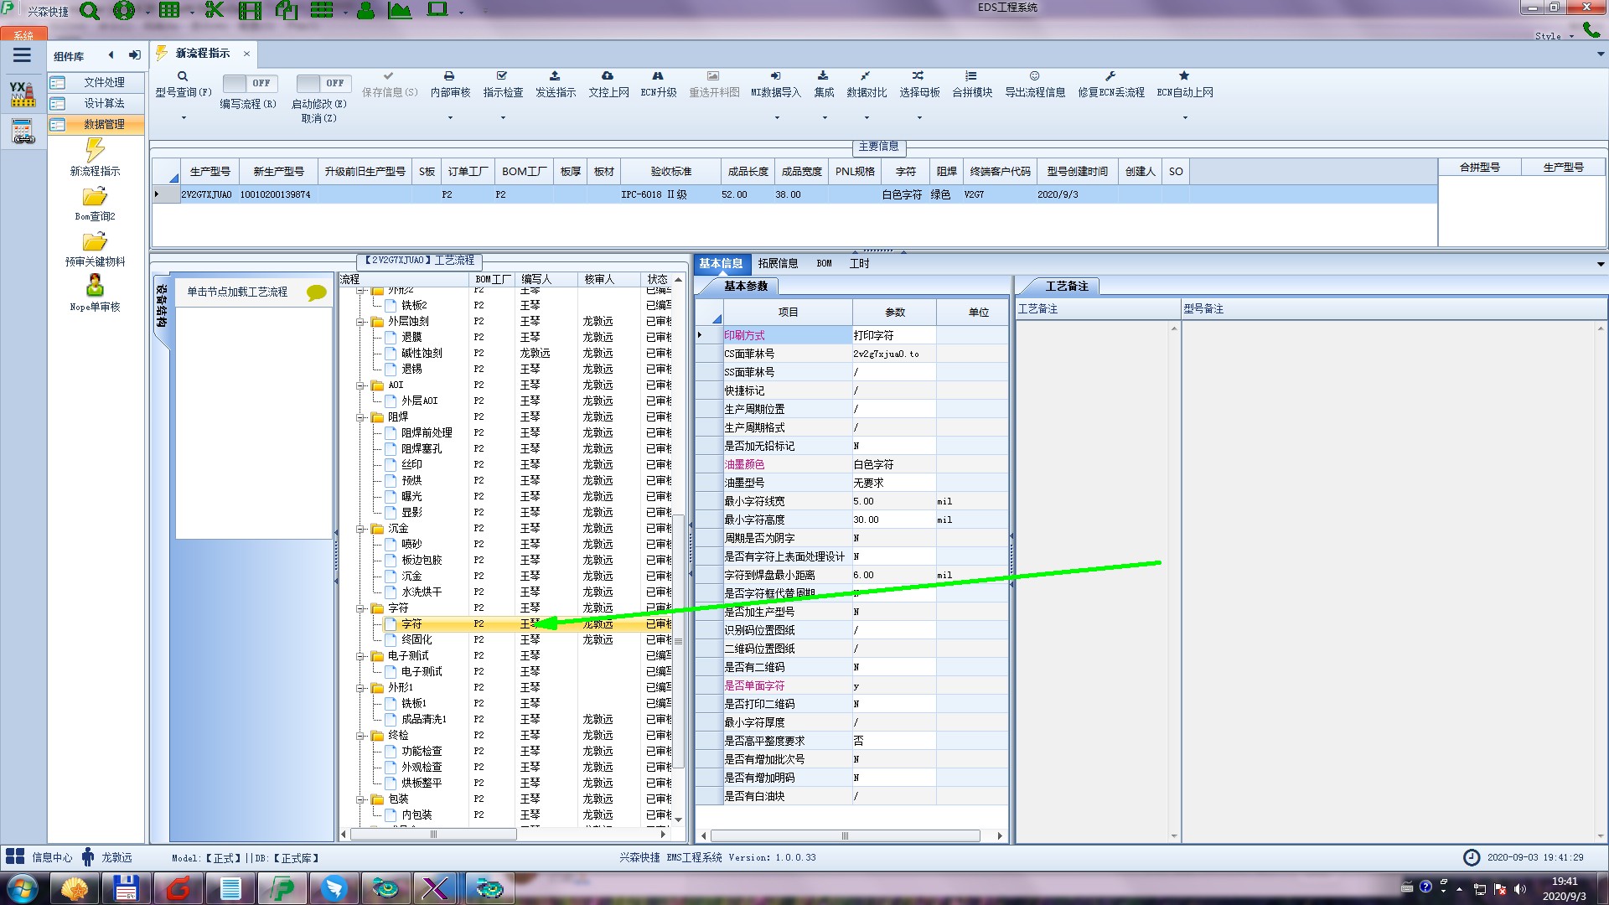Click the 指示检查 toolbar icon
The height and width of the screenshot is (905, 1609).
(x=502, y=76)
